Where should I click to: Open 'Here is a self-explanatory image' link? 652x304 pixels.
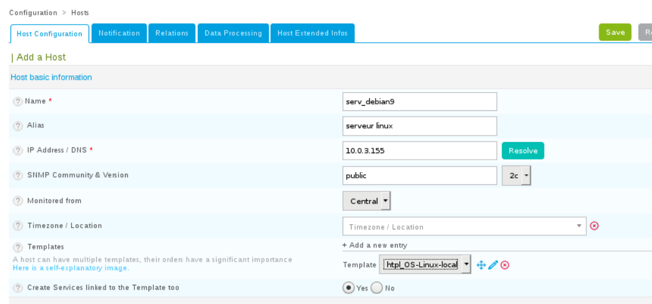(x=70, y=268)
